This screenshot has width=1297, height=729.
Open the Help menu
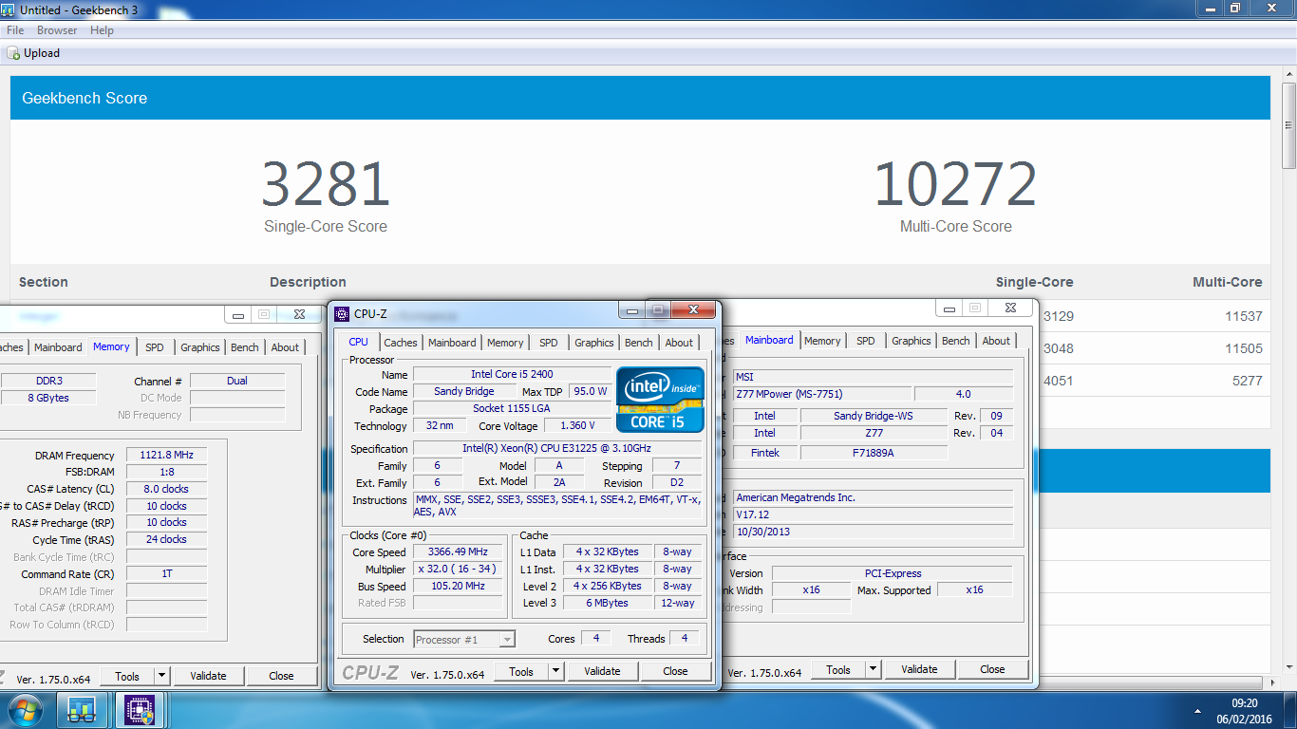pos(102,30)
